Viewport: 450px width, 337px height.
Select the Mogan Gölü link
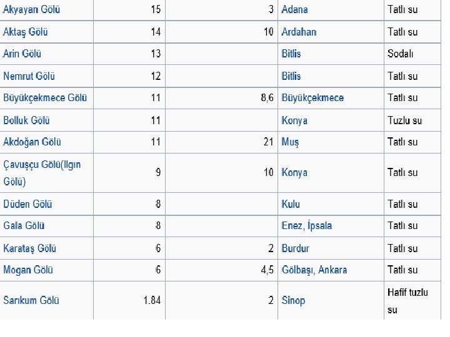click(28, 270)
